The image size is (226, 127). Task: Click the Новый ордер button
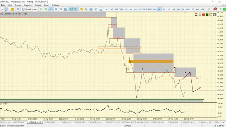[30, 9]
